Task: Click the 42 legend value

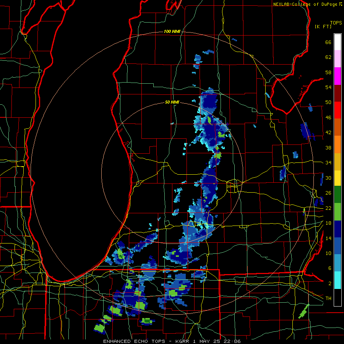Action: click(x=328, y=133)
